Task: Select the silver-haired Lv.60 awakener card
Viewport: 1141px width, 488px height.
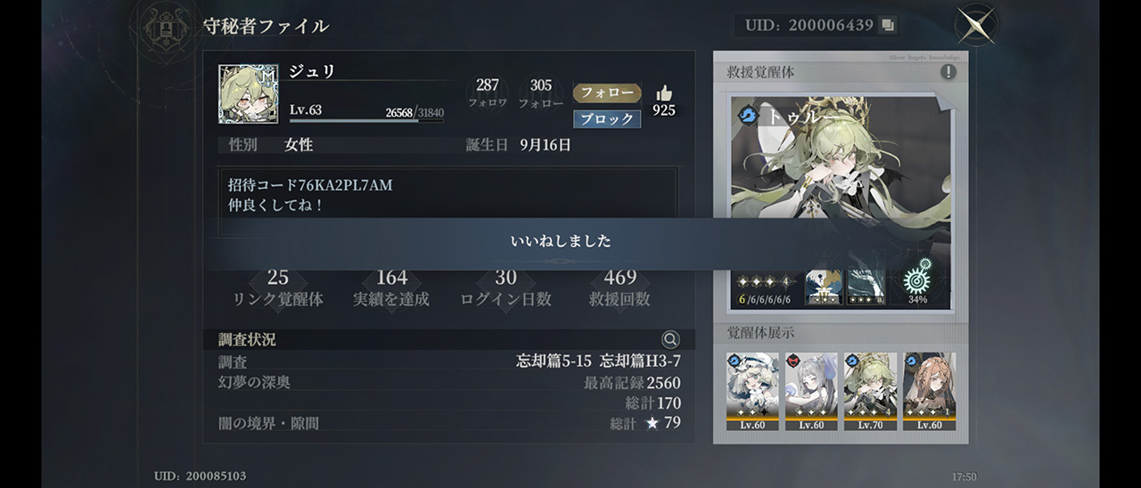Action: point(811,391)
